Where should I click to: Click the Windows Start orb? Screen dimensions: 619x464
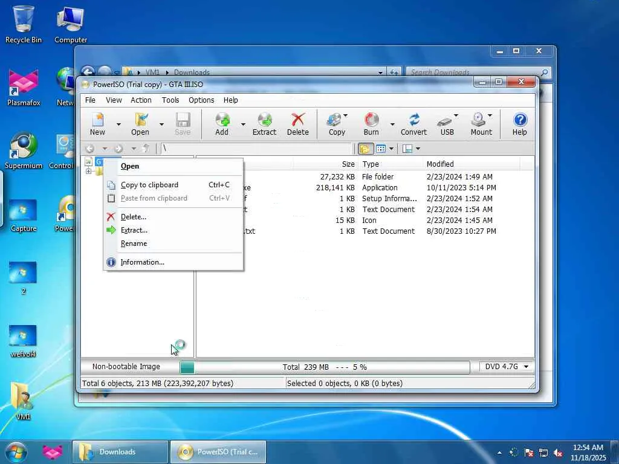click(16, 452)
